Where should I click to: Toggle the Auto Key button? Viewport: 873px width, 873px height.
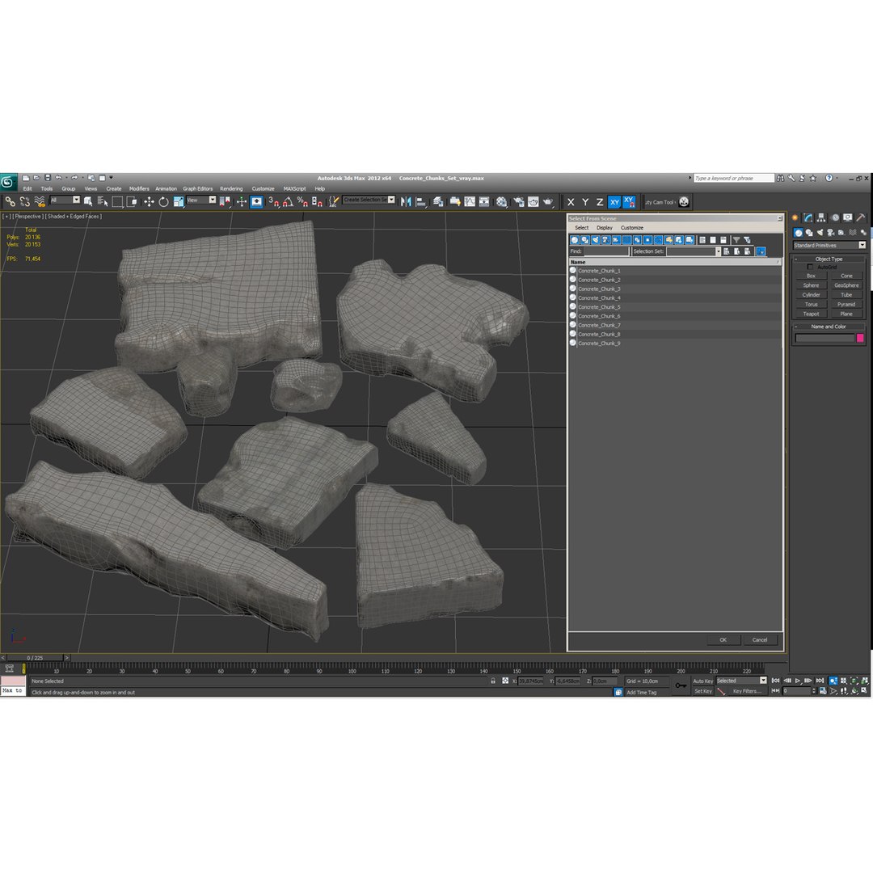tap(702, 681)
